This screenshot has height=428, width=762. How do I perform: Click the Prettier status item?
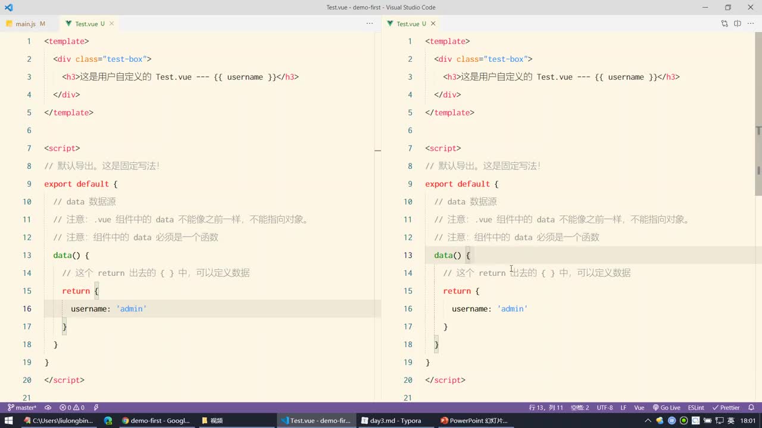tap(726, 408)
